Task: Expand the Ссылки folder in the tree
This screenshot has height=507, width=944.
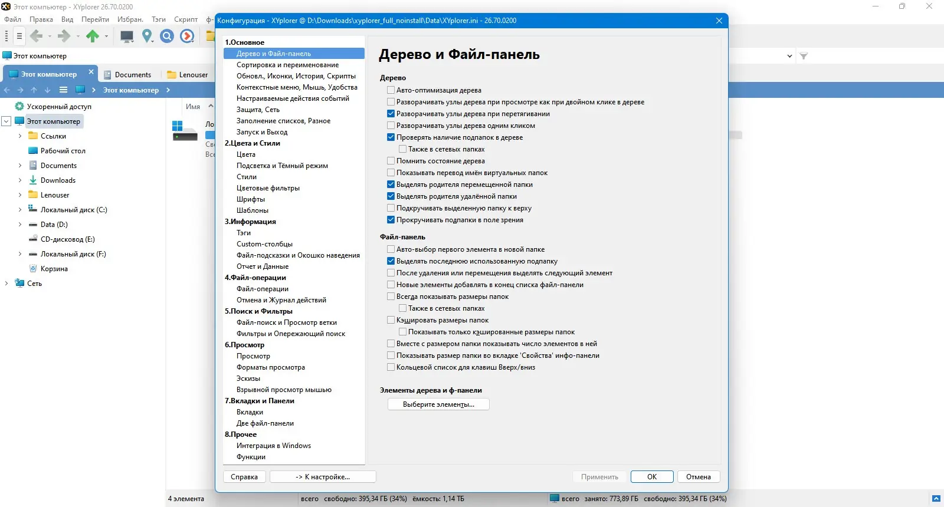Action: click(x=20, y=136)
